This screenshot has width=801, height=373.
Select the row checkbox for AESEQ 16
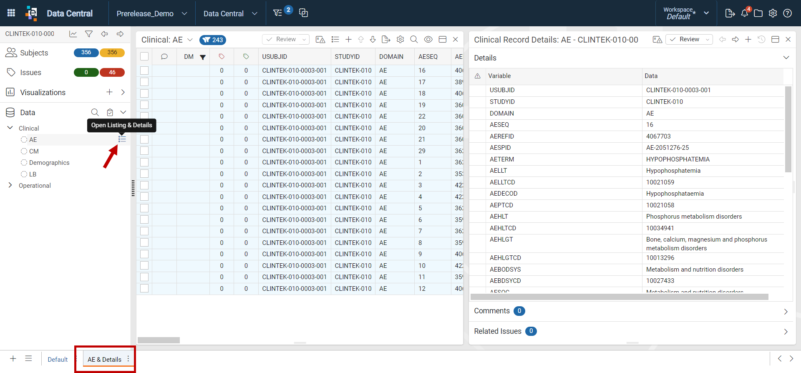click(144, 71)
